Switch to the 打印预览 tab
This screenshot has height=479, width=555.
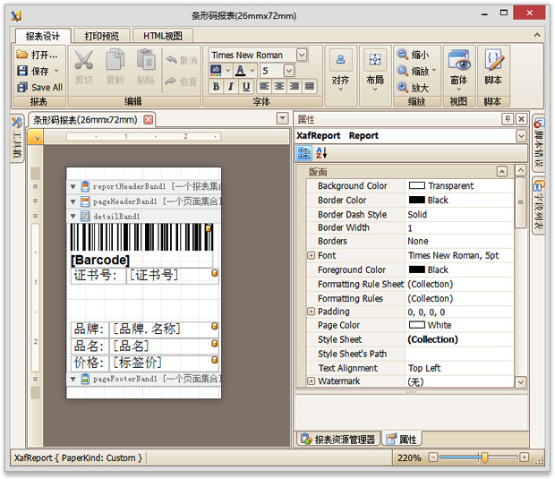pos(102,36)
